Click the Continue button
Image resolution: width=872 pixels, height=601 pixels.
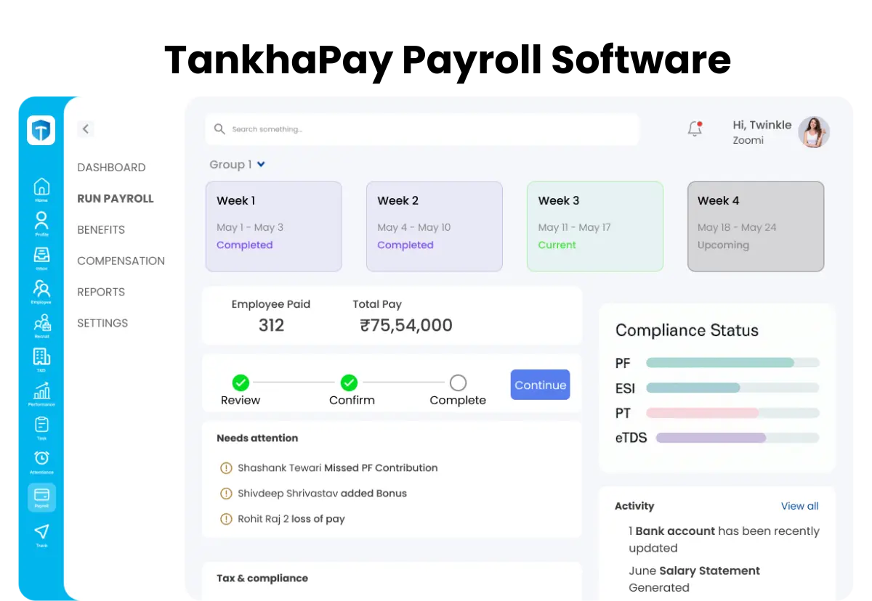point(541,385)
